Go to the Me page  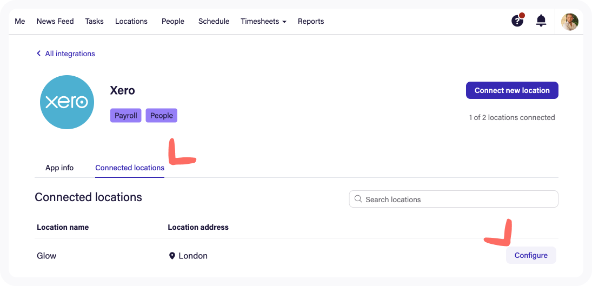click(20, 21)
